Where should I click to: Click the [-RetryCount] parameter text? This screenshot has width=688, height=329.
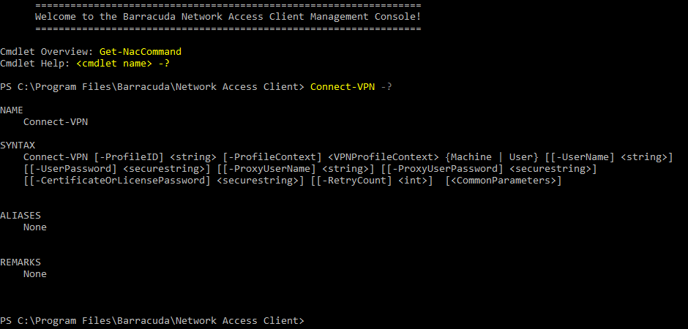(354, 181)
